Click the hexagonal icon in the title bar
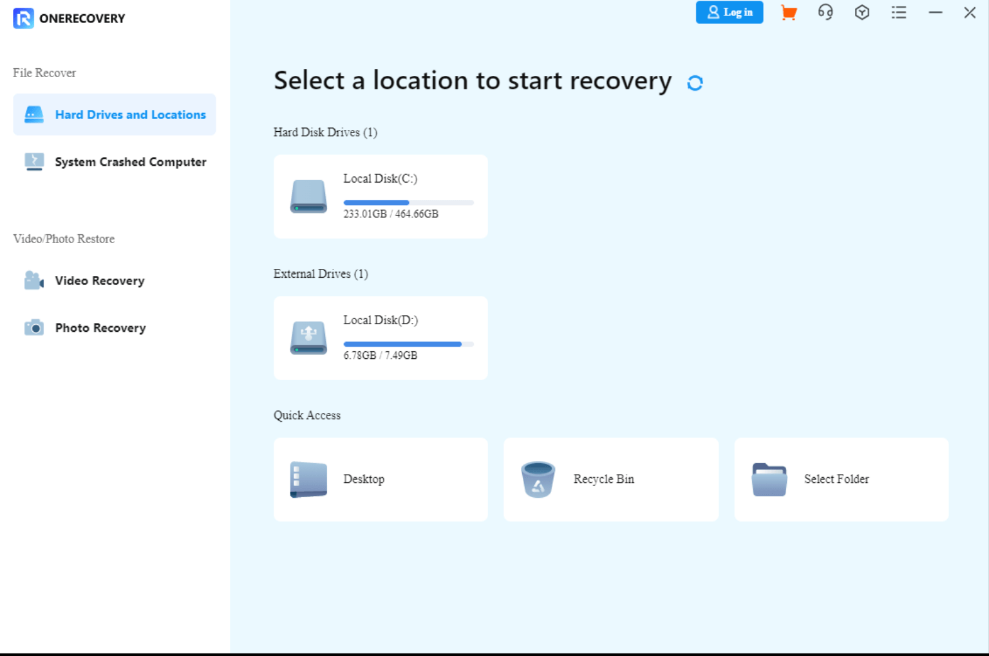 (x=862, y=12)
